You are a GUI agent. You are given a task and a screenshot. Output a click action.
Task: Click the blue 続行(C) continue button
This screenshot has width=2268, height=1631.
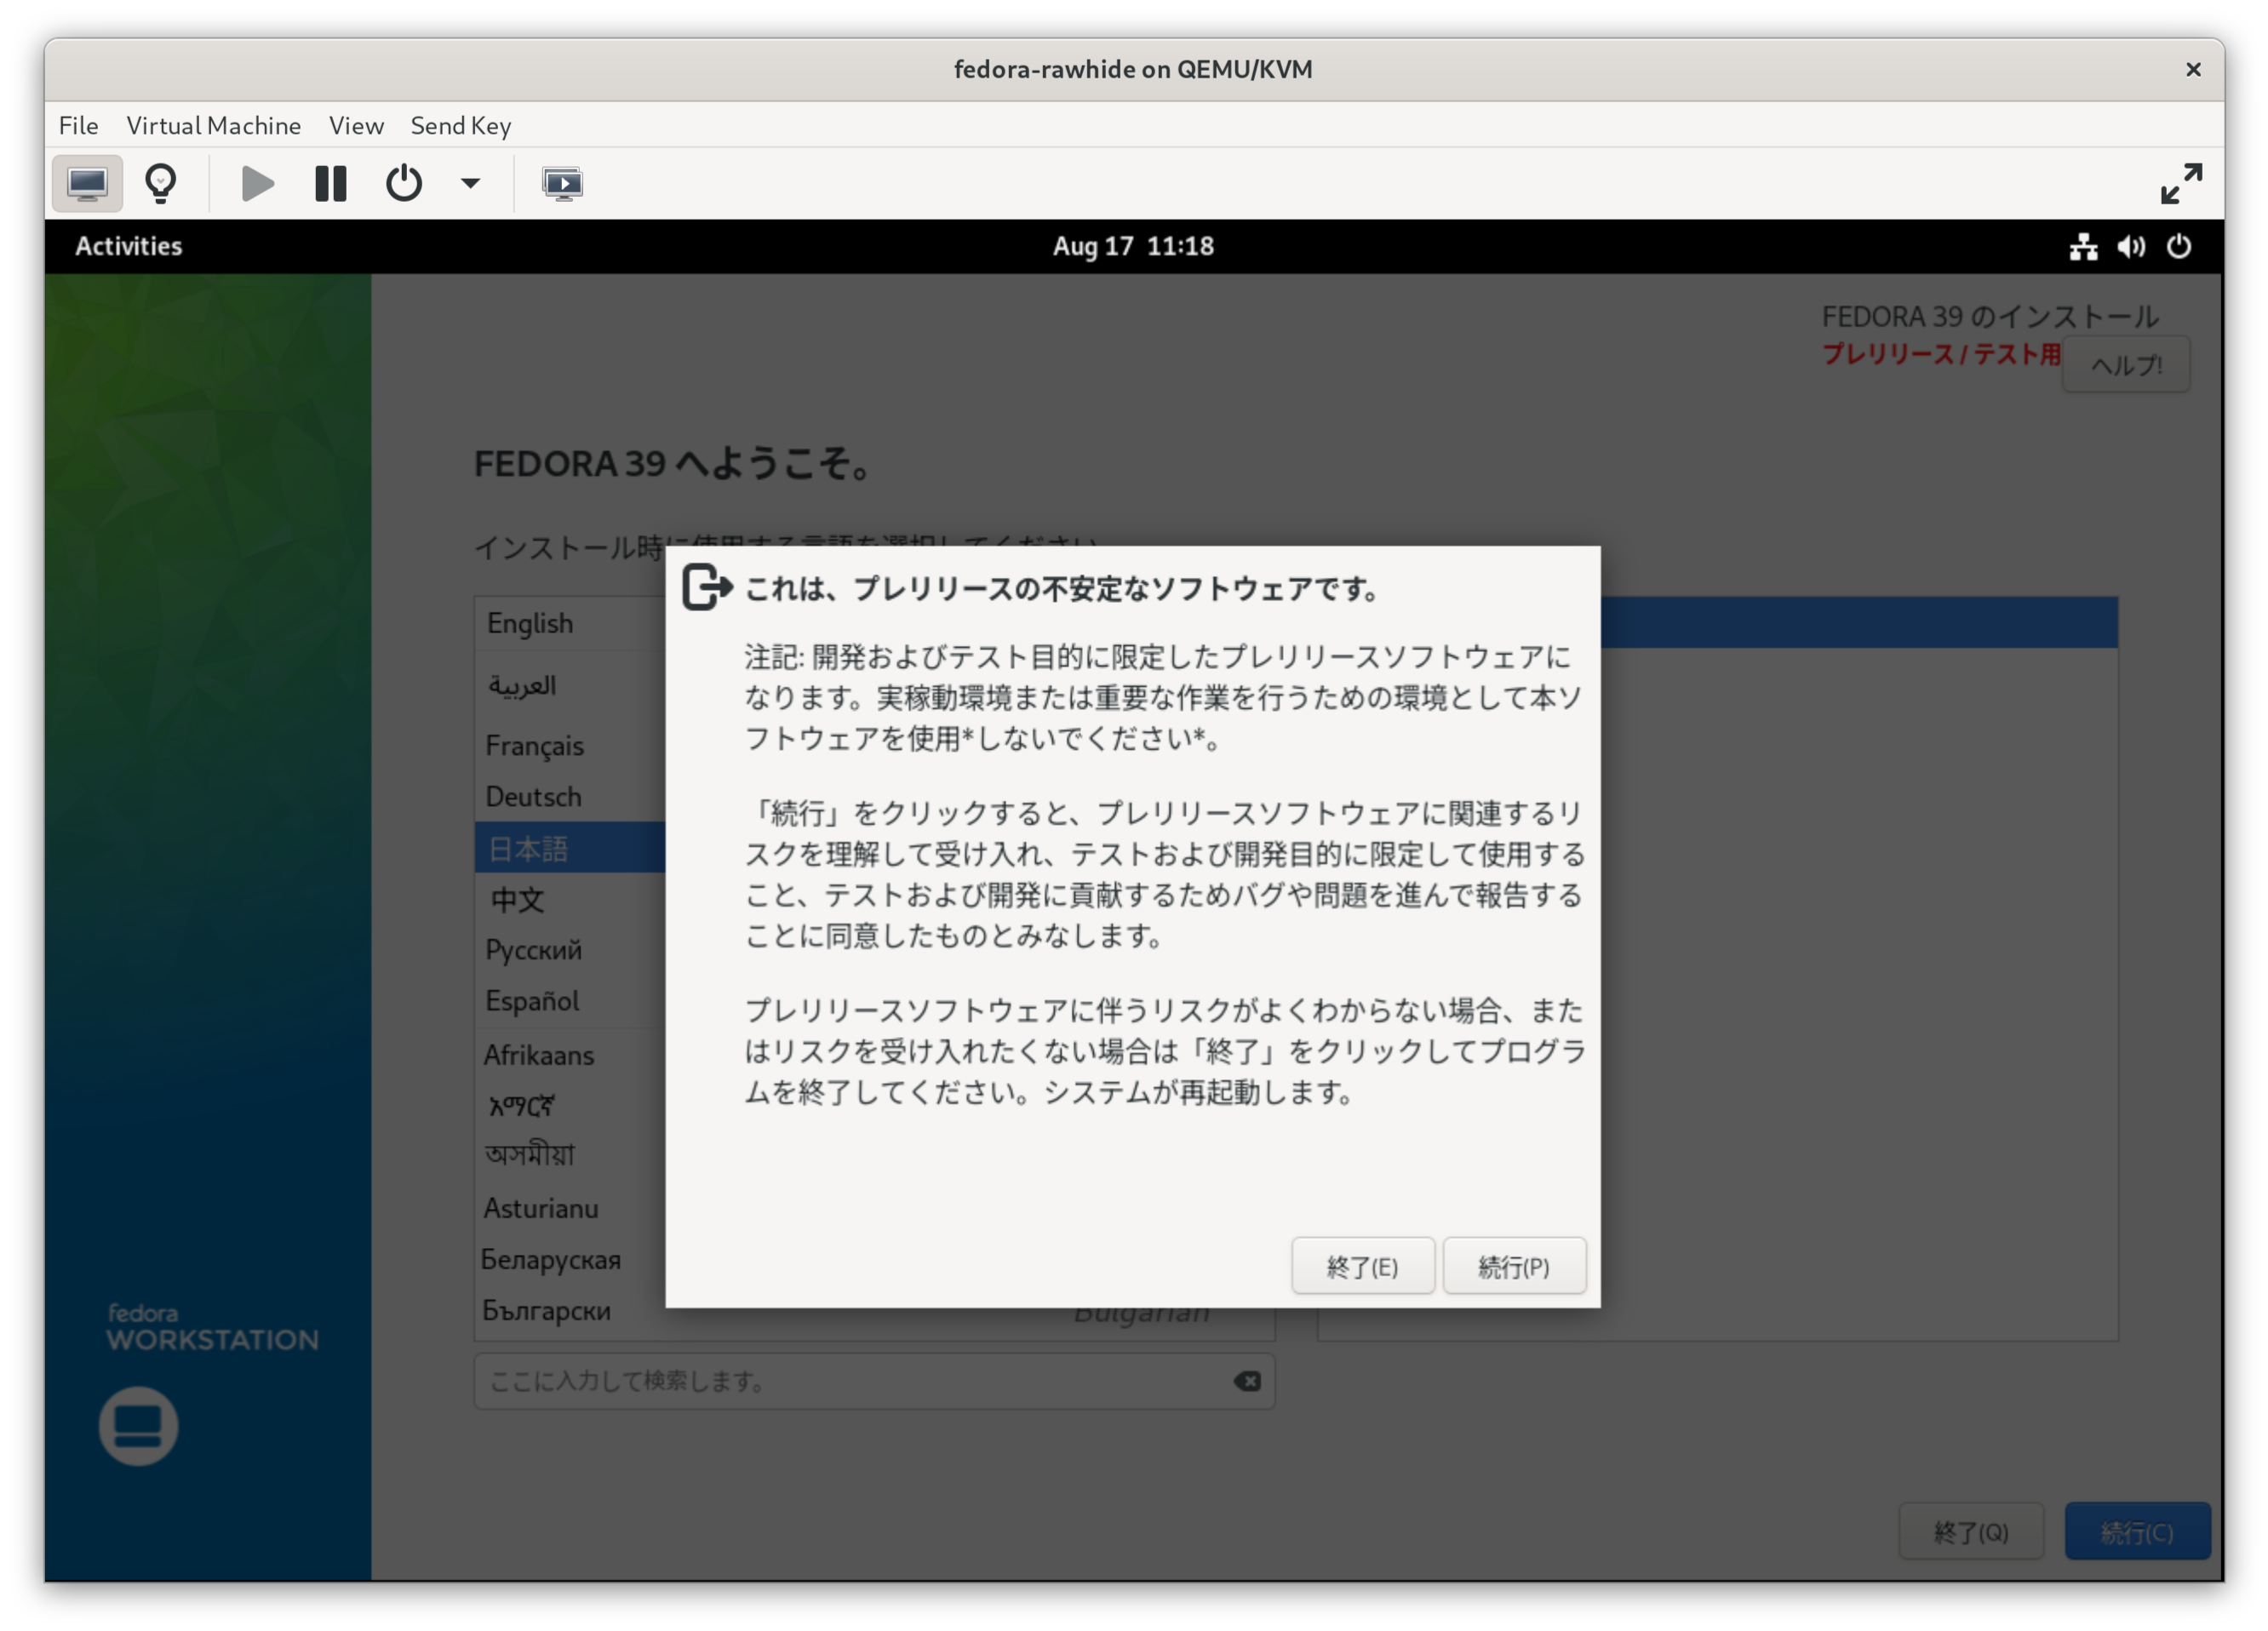click(2137, 1531)
